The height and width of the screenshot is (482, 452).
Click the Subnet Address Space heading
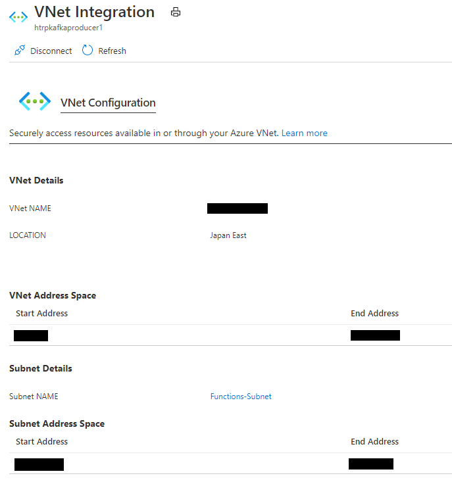pos(57,424)
